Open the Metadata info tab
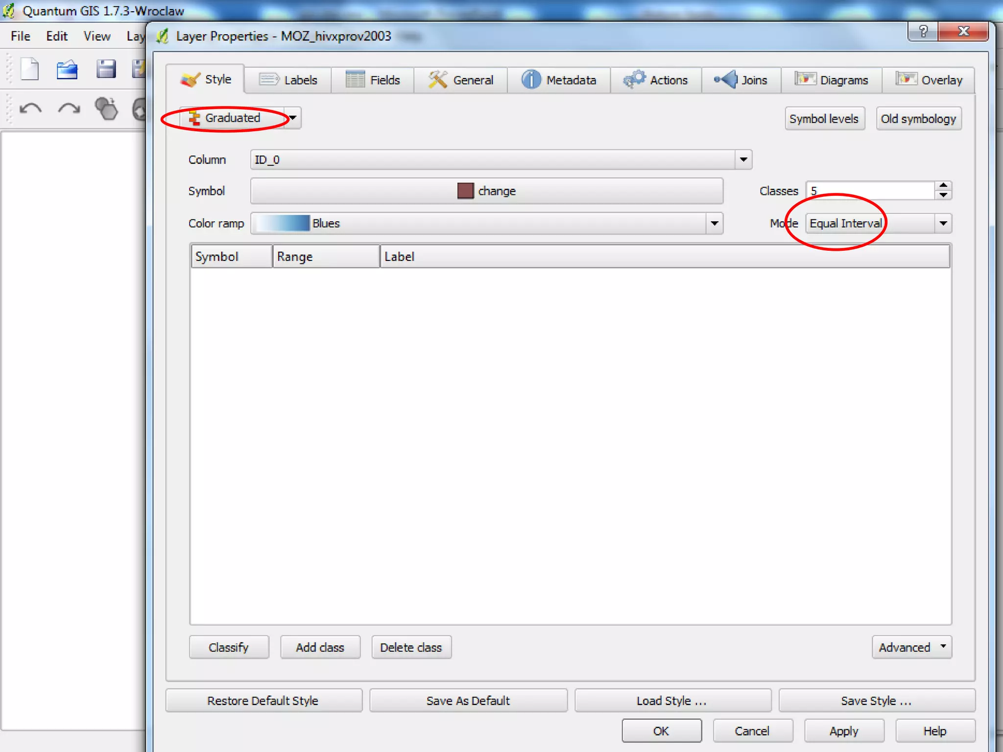1003x752 pixels. pos(559,80)
